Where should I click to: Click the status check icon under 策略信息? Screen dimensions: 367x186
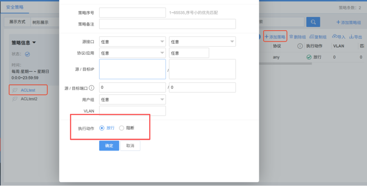pyautogui.click(x=27, y=54)
